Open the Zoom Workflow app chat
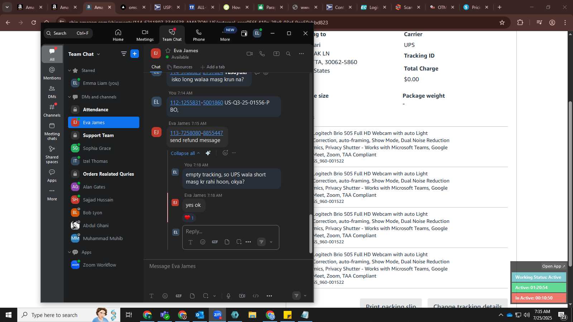The width and height of the screenshot is (573, 322). tap(103, 265)
